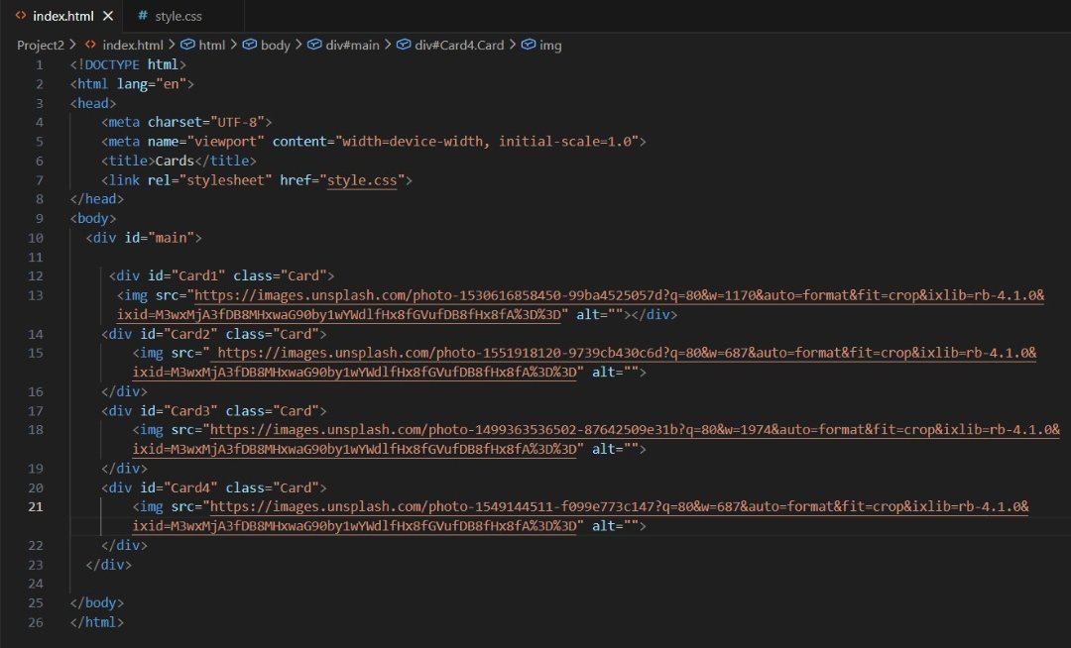Click the opening head tag
Screen dimensions: 1071x648
point(93,103)
